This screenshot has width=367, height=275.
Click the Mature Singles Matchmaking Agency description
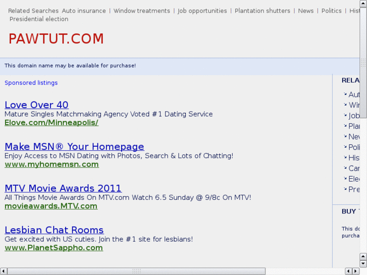pyautogui.click(x=109, y=114)
